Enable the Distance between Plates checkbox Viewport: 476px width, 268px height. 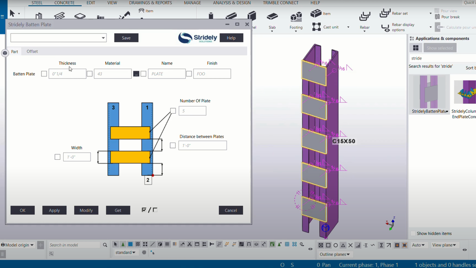[173, 146]
